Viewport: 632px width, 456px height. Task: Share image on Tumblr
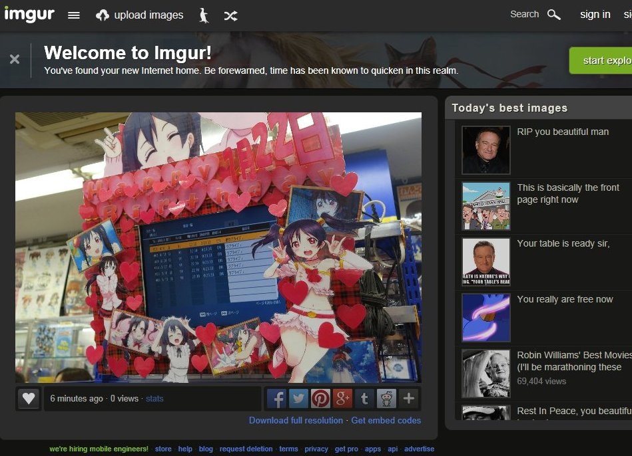(364, 398)
